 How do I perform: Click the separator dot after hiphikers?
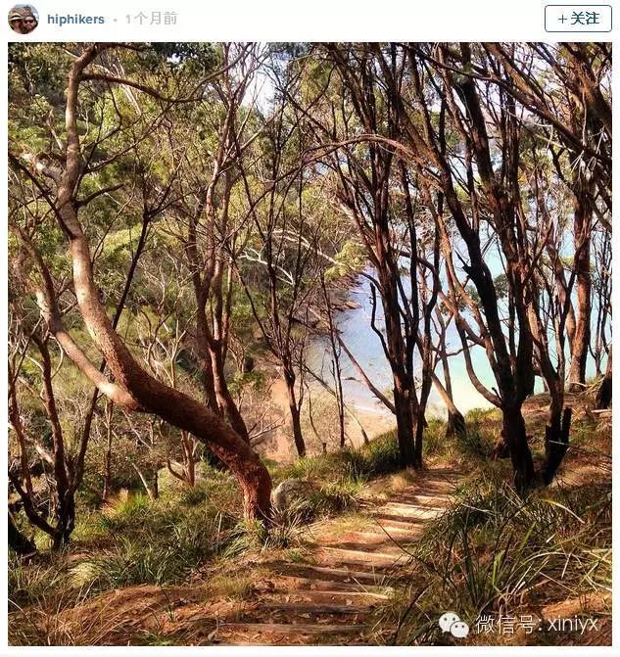(115, 20)
